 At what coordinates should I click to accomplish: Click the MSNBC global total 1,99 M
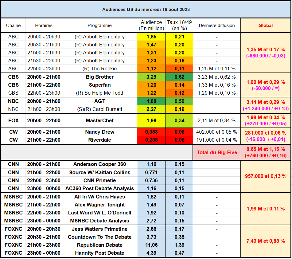tap(266, 209)
